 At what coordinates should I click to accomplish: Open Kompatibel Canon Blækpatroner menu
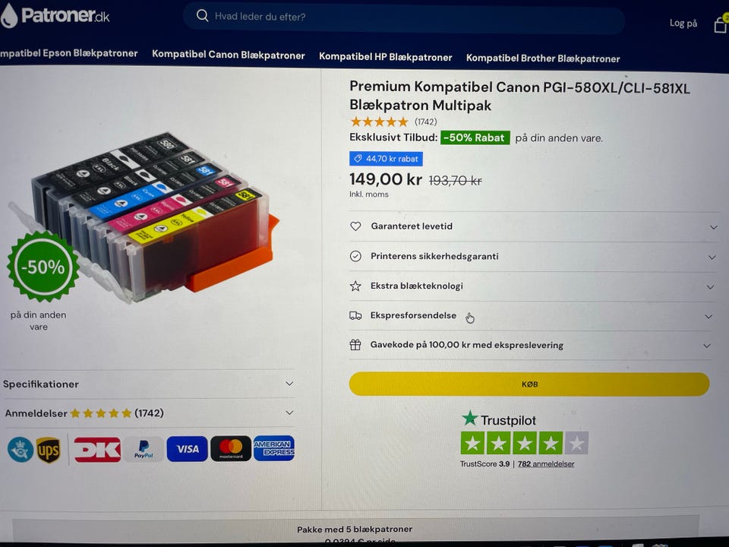tap(229, 55)
